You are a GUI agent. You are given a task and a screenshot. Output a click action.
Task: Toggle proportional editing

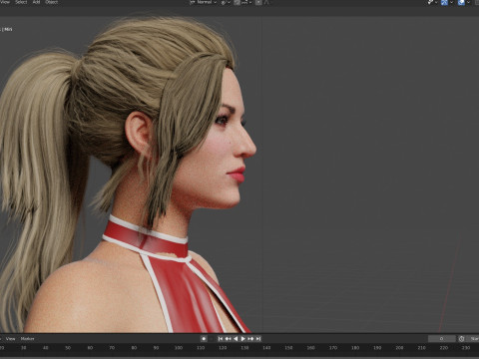(x=258, y=2)
